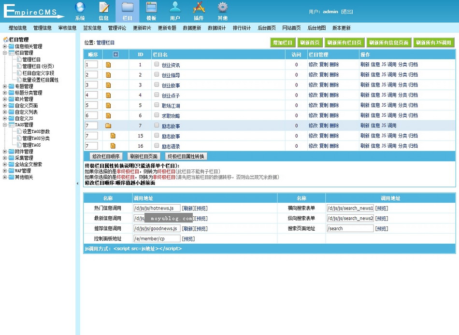
Task: Click the /search address field
Action: click(x=350, y=228)
